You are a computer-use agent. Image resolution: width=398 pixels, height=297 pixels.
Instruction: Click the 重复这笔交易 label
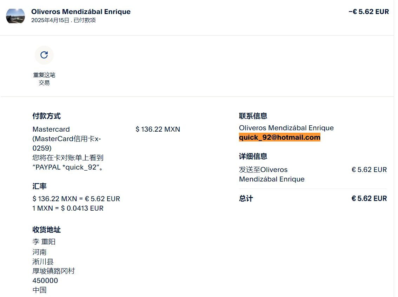tap(44, 79)
